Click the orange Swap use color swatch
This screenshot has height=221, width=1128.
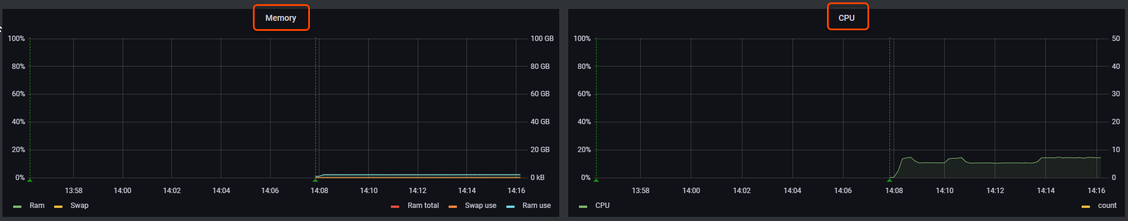click(x=453, y=207)
